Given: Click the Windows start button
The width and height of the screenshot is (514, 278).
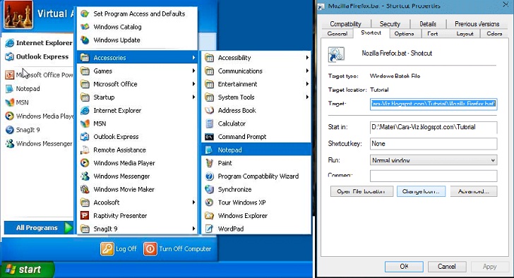Looking at the screenshot, I should pos(28,270).
